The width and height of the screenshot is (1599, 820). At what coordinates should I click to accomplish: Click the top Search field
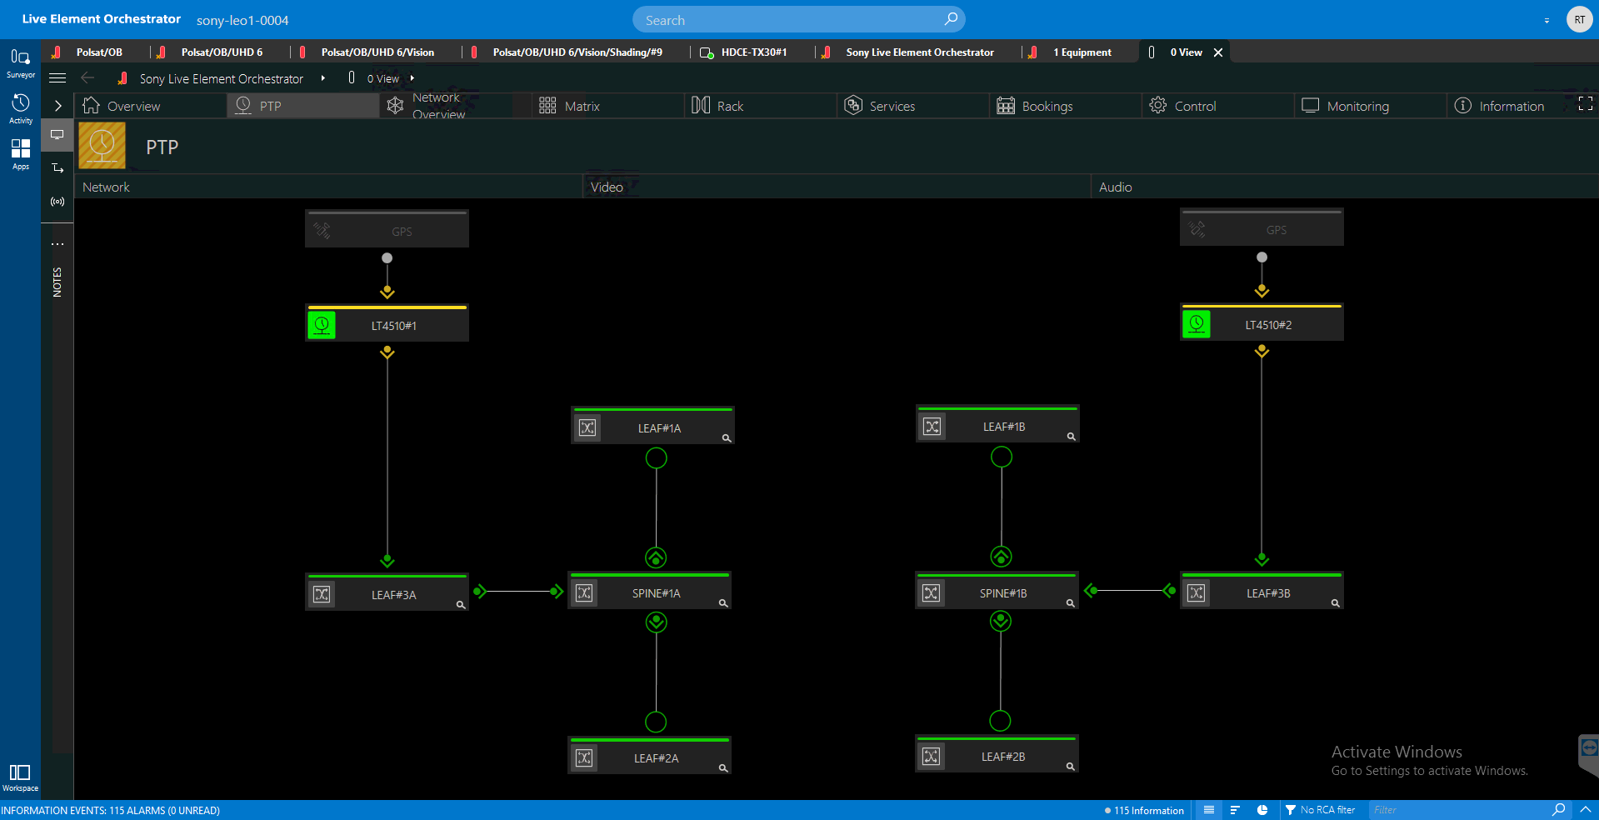click(798, 19)
